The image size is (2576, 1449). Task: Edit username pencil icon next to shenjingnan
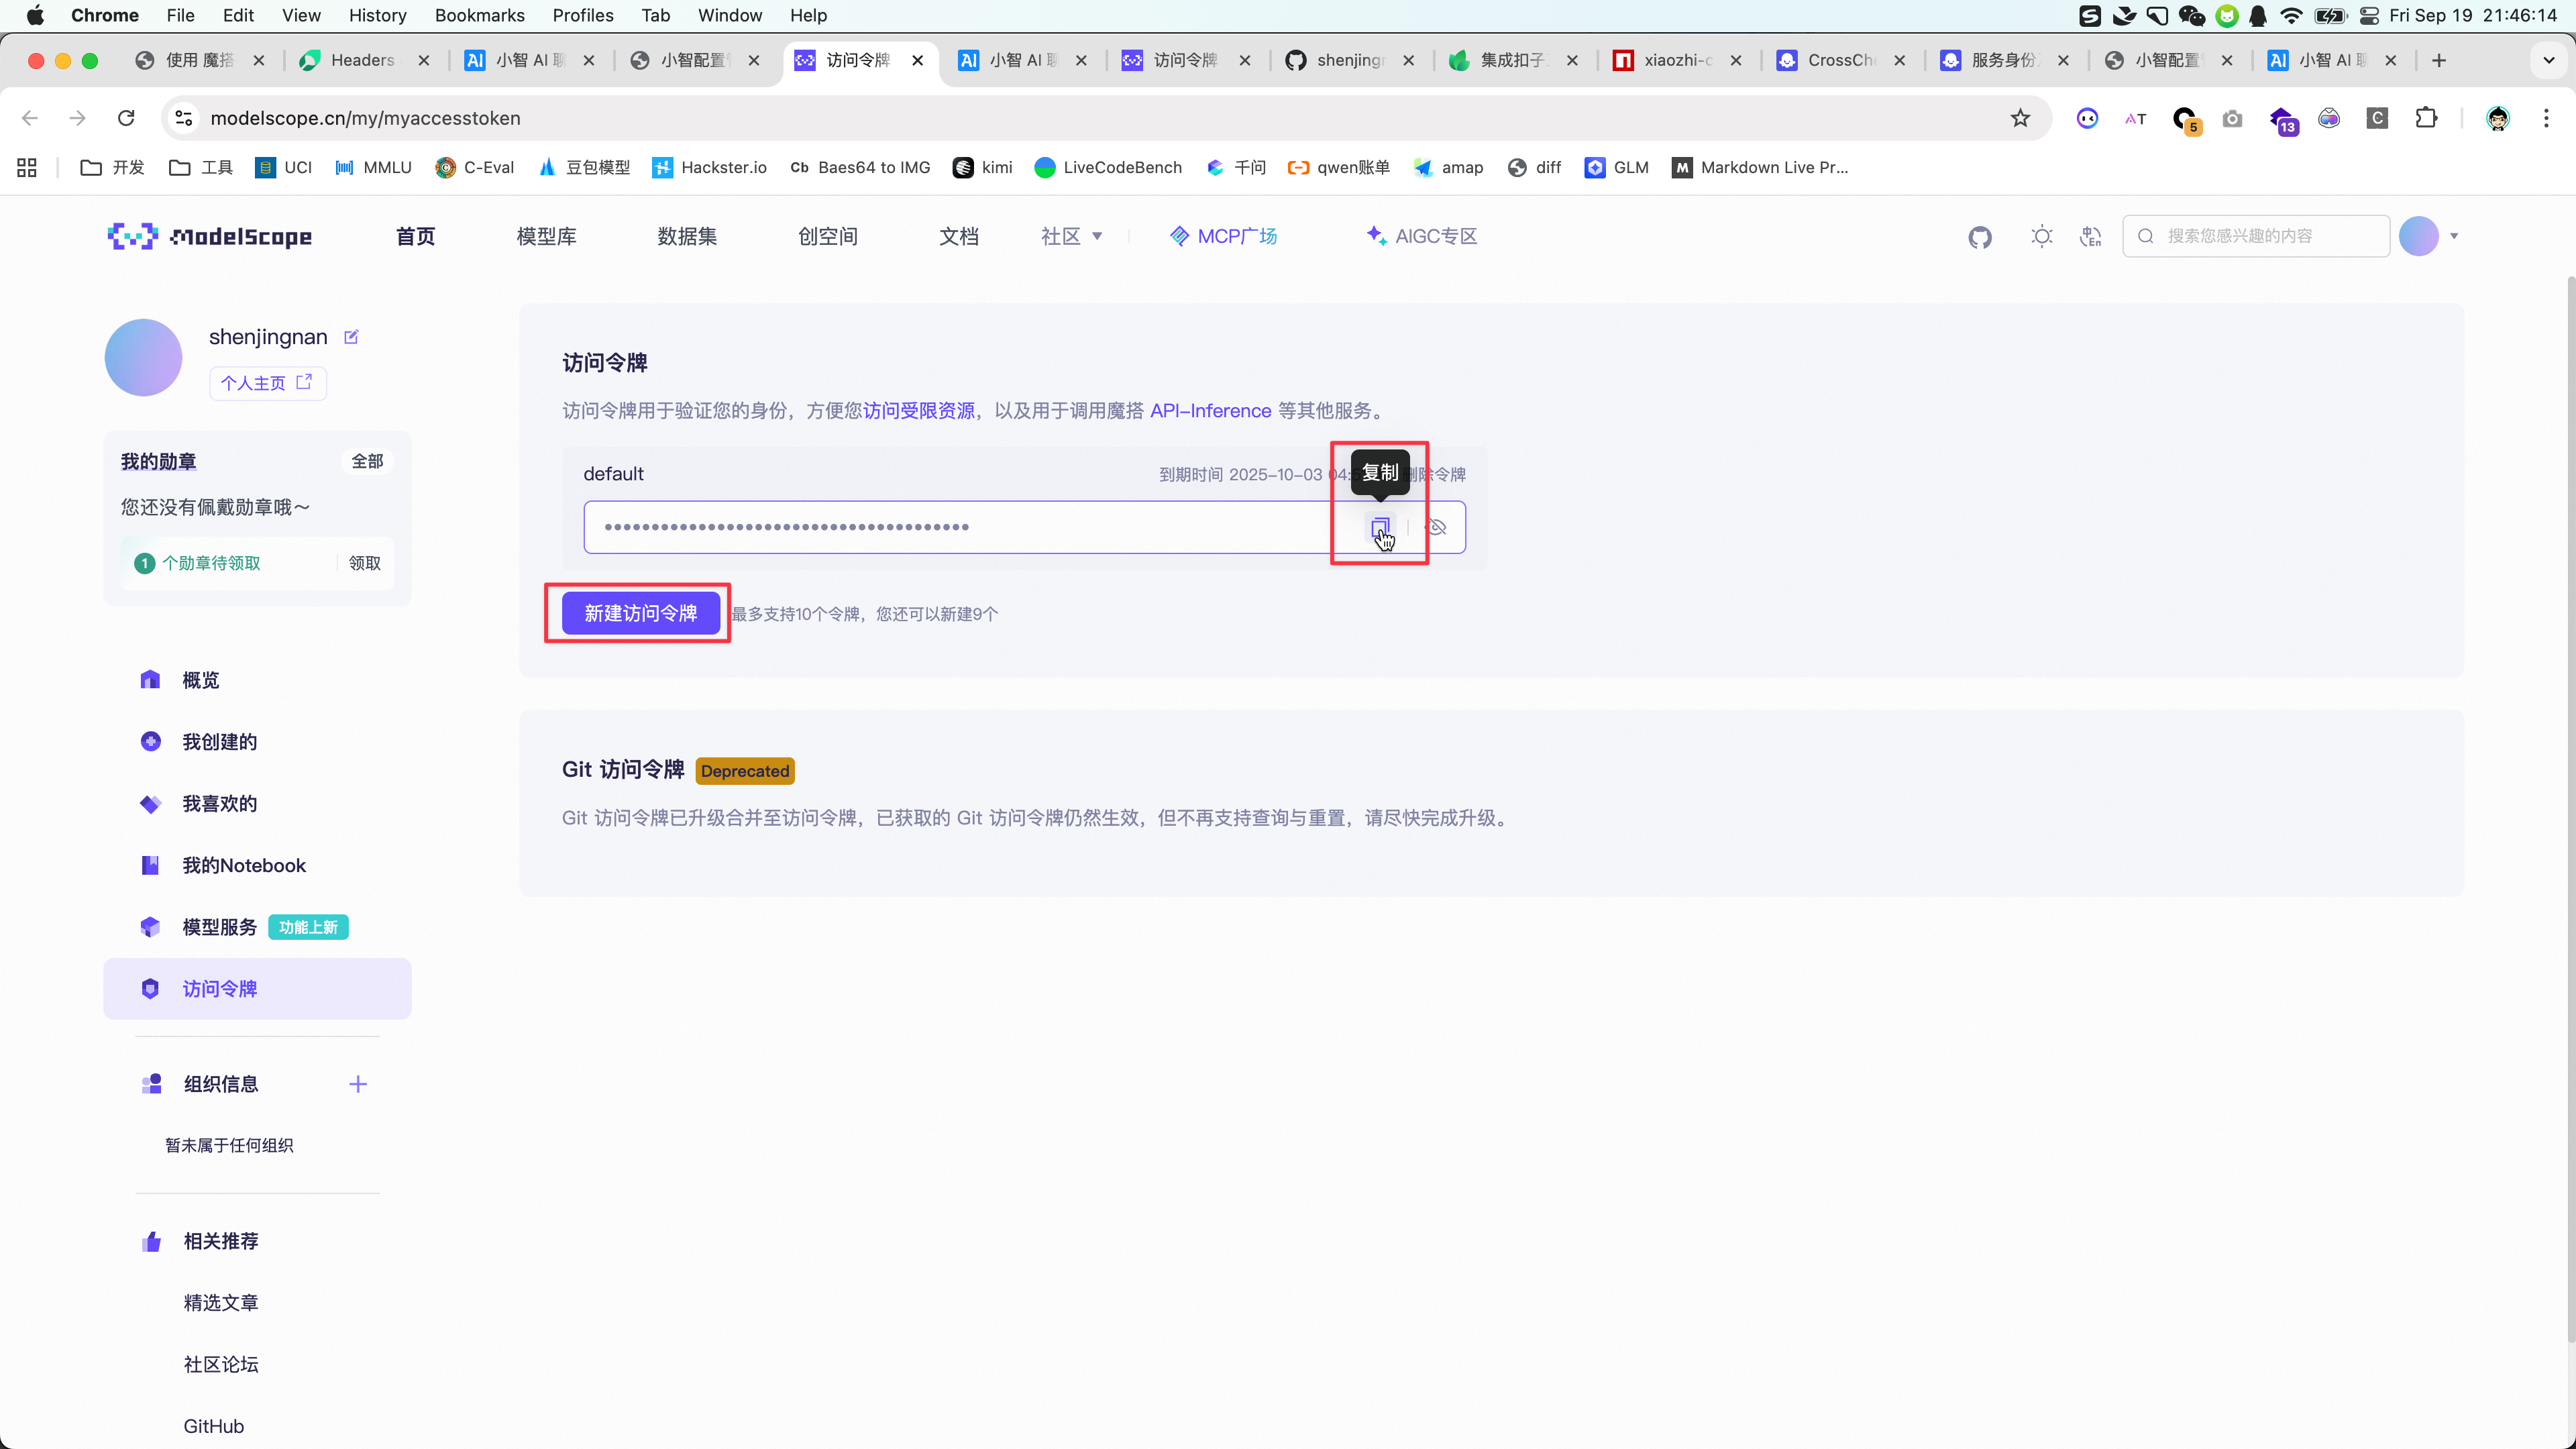click(351, 337)
